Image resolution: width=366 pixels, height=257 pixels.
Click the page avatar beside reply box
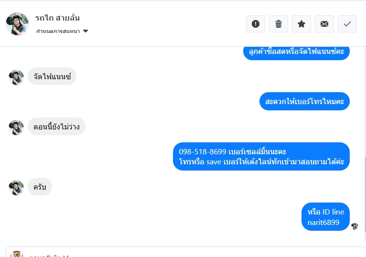16,254
